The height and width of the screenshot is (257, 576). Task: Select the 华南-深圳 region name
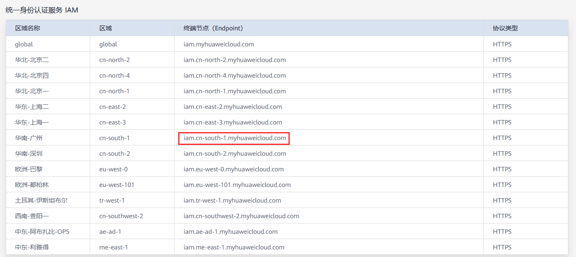29,153
